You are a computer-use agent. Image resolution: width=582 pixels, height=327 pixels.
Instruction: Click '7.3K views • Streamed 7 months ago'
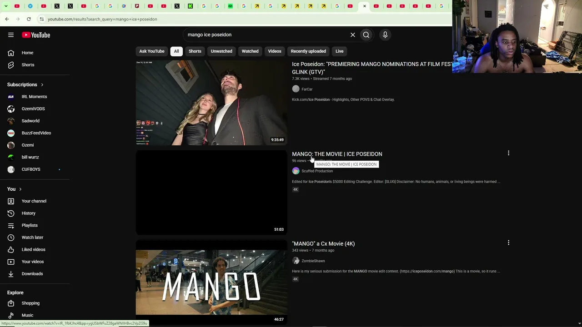click(x=322, y=79)
